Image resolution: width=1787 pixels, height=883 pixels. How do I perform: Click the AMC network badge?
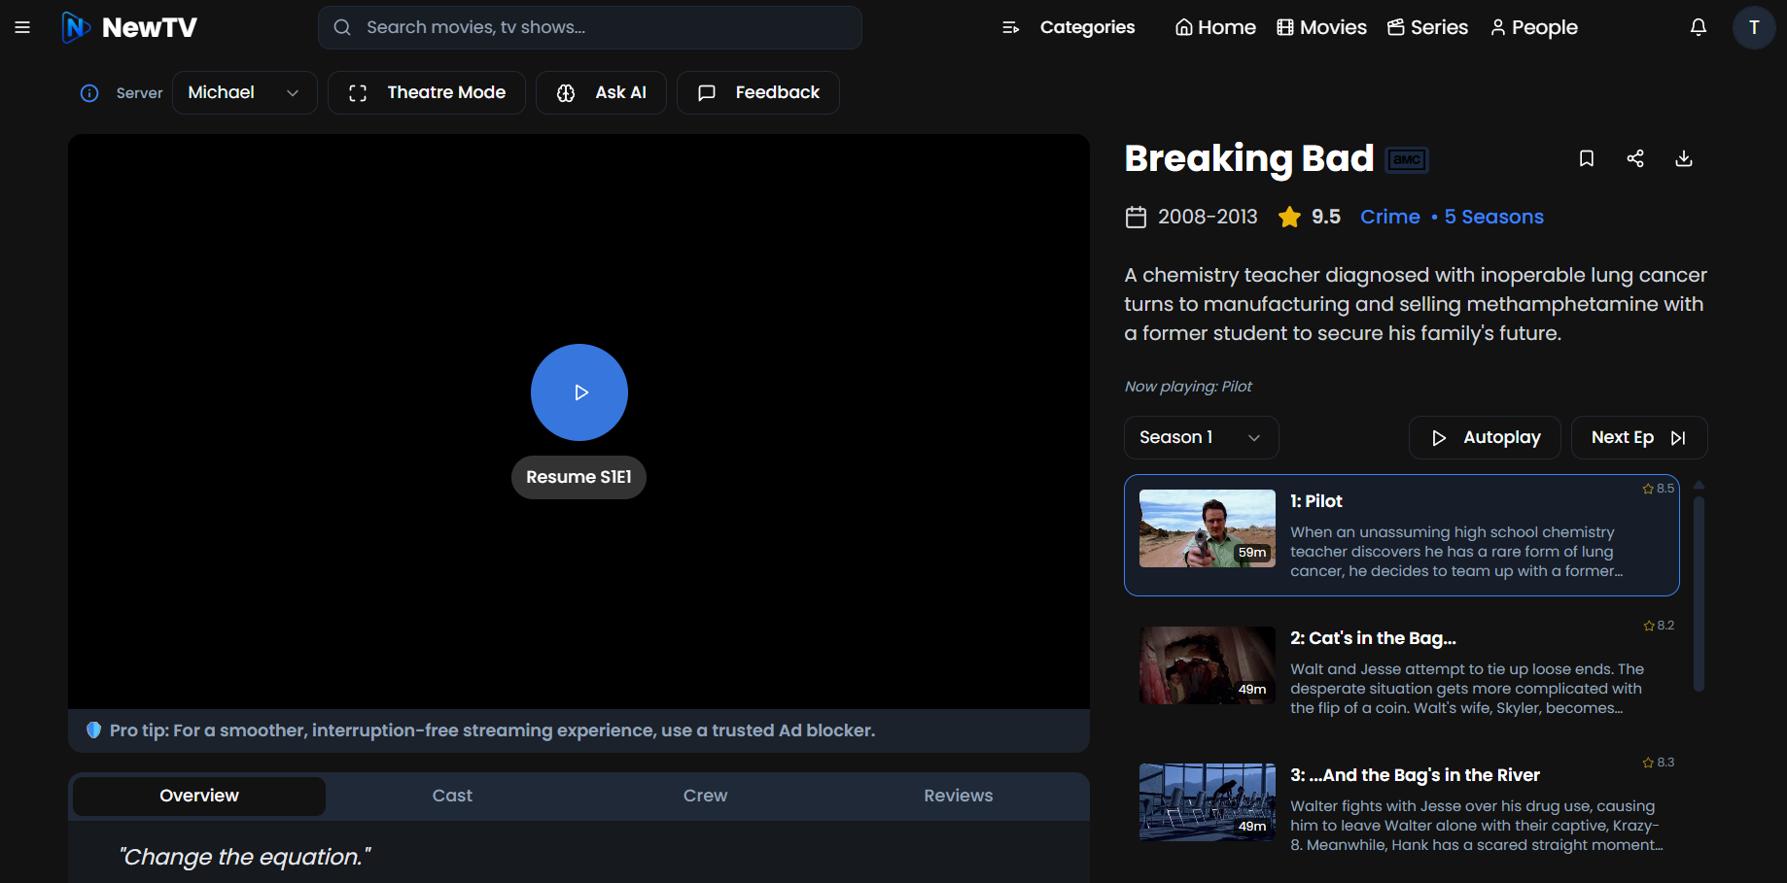(1407, 159)
